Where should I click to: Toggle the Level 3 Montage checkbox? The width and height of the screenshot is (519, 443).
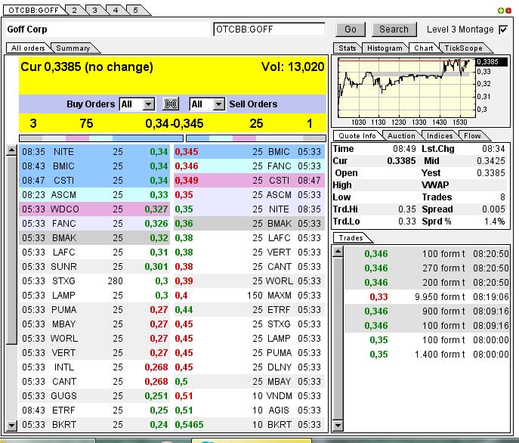click(503, 29)
